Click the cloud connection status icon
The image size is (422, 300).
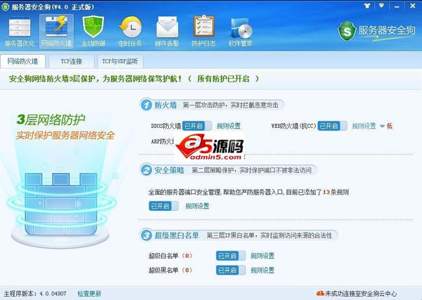[320, 294]
